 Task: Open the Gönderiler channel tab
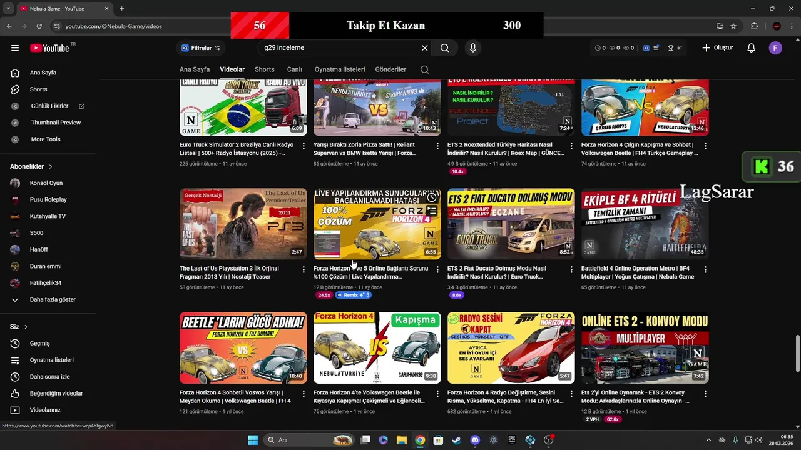point(390,69)
